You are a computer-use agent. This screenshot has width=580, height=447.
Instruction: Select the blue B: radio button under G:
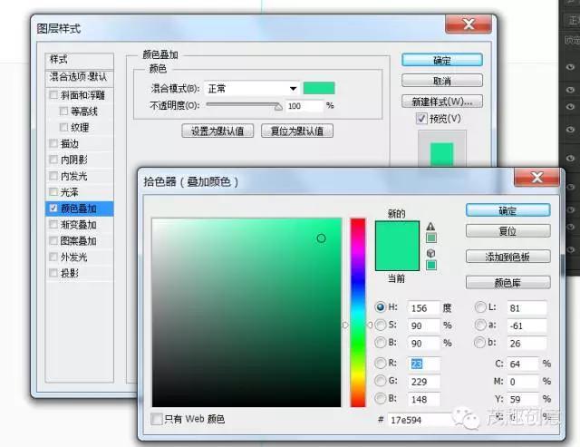[381, 399]
